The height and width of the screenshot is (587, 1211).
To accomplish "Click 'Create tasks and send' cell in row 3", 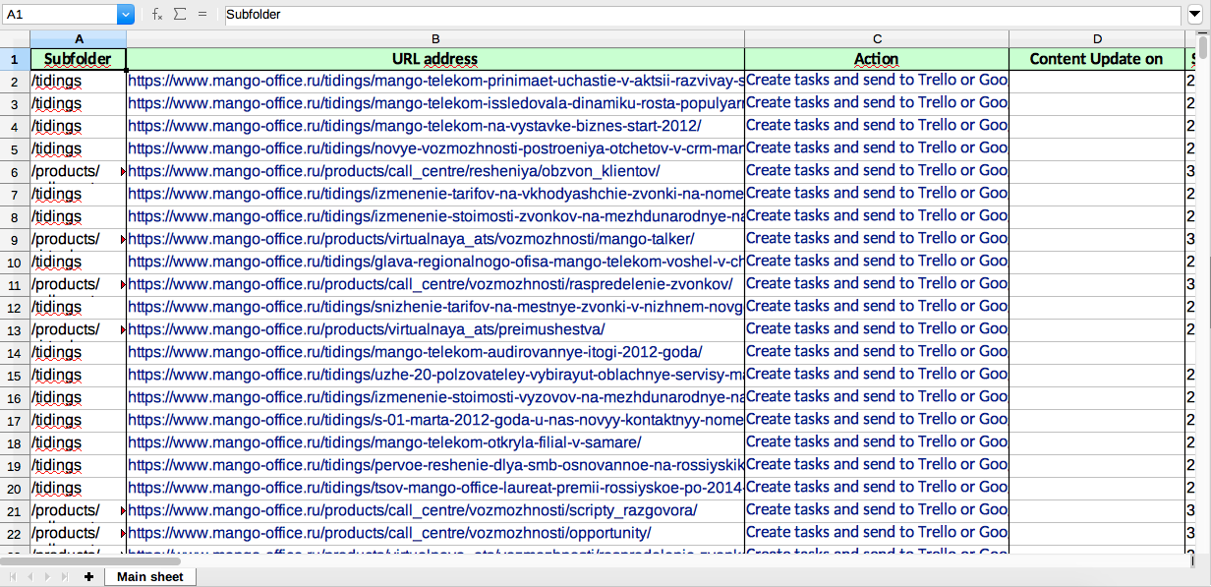I will [x=877, y=103].
